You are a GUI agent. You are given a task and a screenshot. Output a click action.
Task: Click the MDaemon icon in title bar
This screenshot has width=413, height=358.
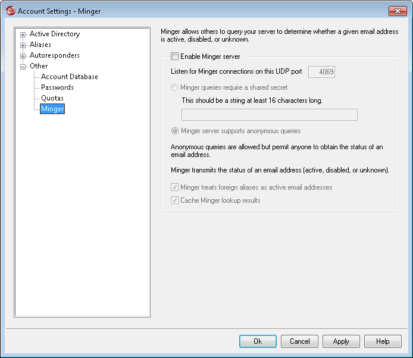[x=10, y=11]
